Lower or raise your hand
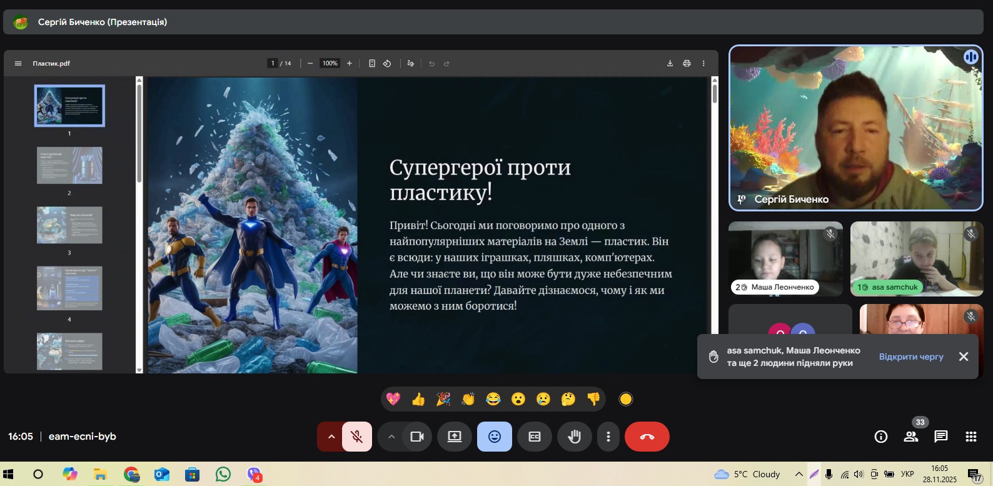The width and height of the screenshot is (993, 486). 574,437
